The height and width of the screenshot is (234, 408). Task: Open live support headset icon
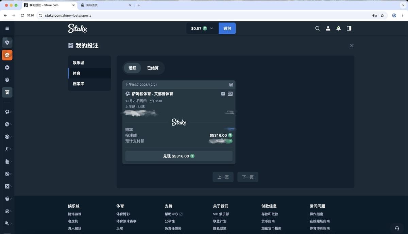pyautogui.click(x=397, y=228)
